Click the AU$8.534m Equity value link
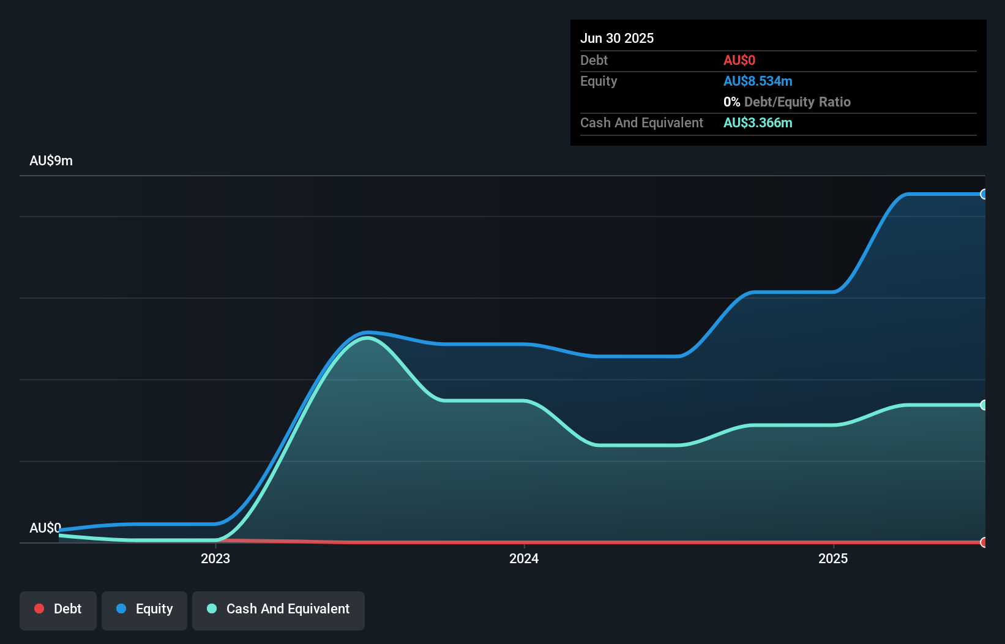 point(758,81)
